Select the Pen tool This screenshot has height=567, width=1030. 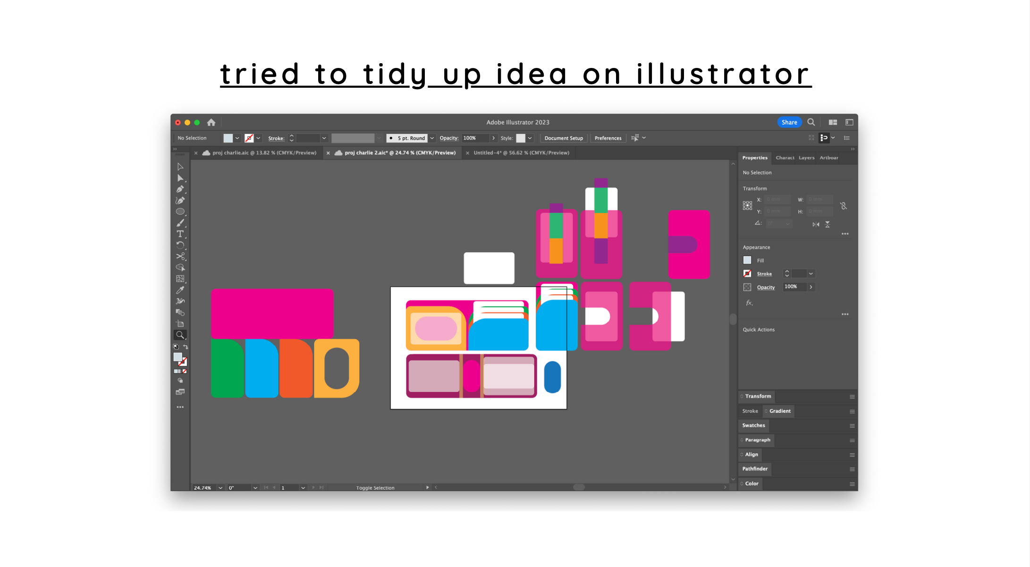pos(180,189)
